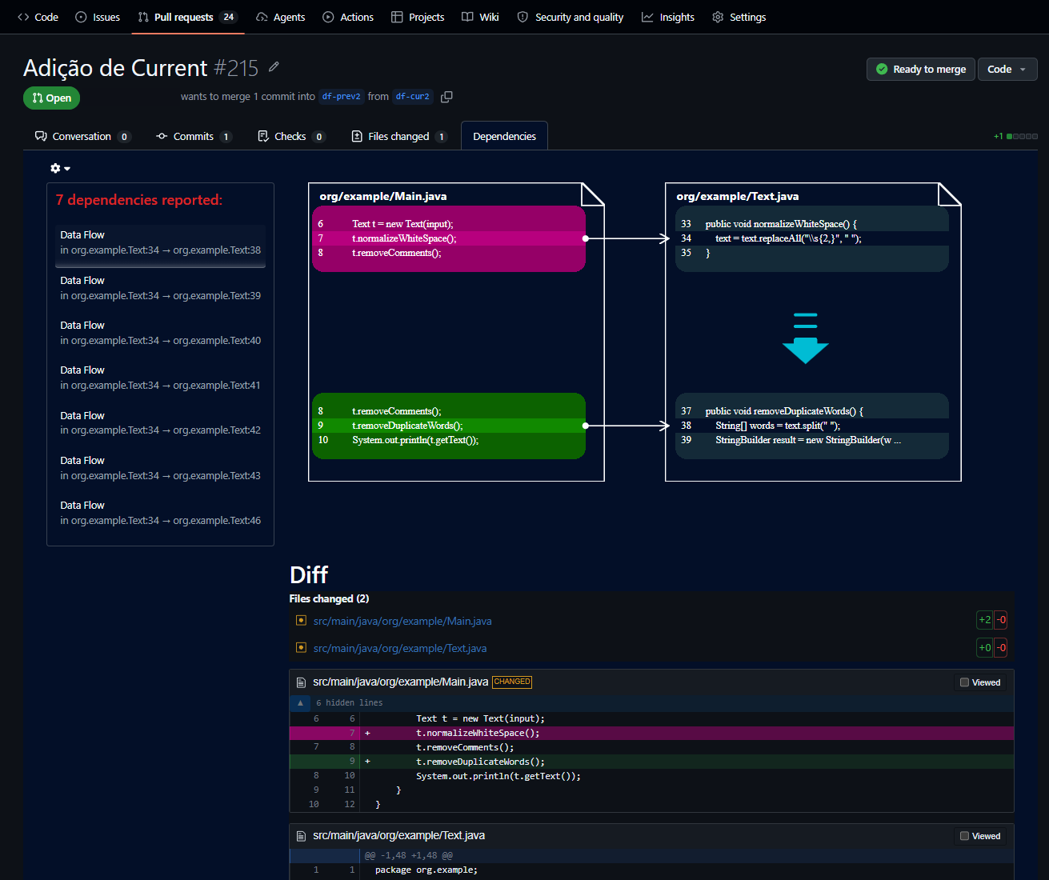Click the Ready to merge button
This screenshot has height=880, width=1049.
tap(920, 70)
